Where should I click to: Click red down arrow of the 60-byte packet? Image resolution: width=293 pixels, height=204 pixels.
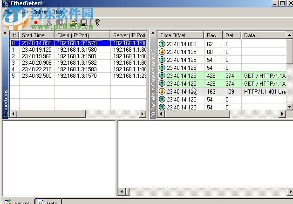click(x=162, y=52)
